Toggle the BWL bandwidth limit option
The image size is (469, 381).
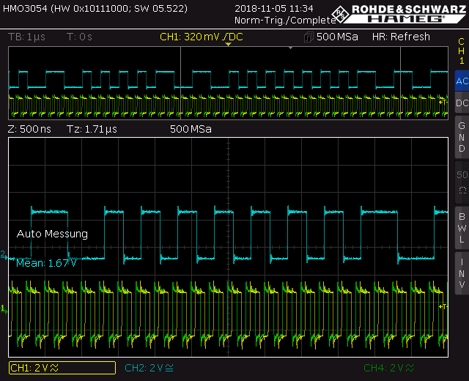coord(462,228)
